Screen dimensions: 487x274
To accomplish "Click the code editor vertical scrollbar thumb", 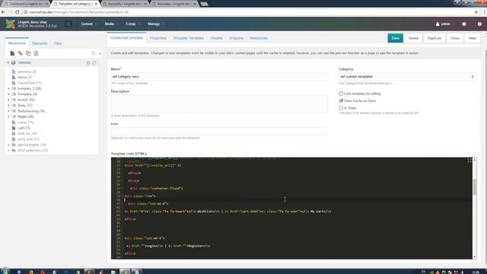I will pos(474,187).
